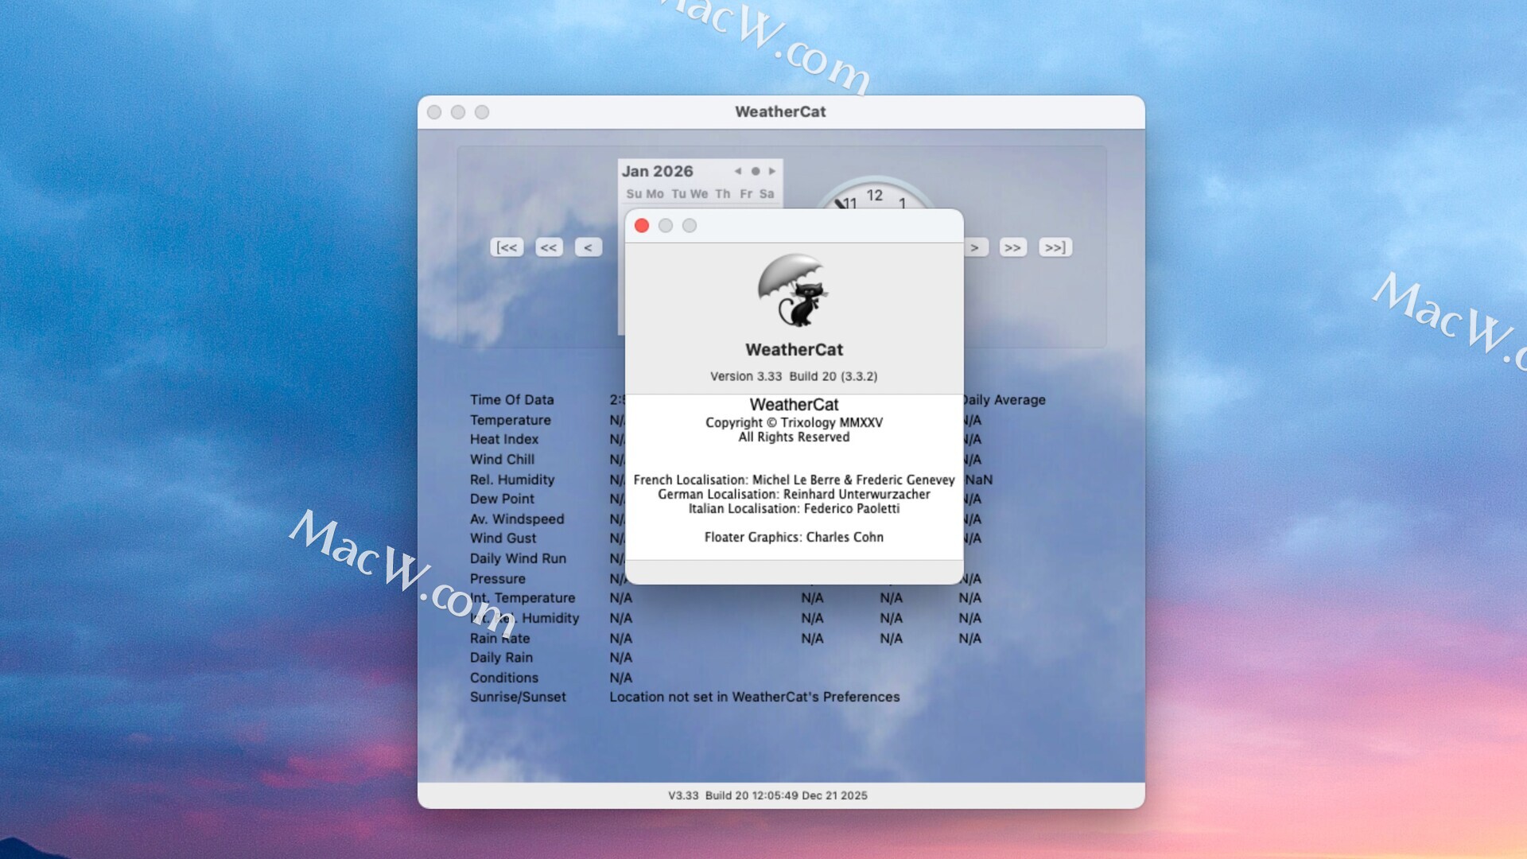Click the >> fast forward button
The image size is (1527, 859).
(1012, 247)
